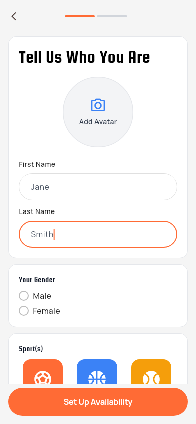Click the Male option label text

click(x=42, y=296)
